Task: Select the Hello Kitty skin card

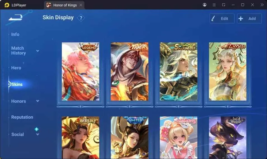Action: (x=178, y=138)
